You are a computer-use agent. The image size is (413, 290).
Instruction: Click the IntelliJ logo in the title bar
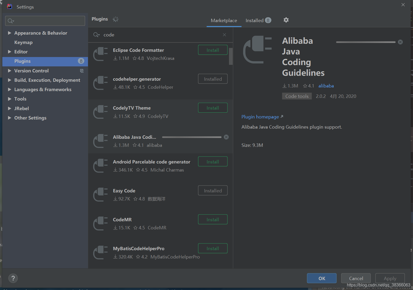[x=9, y=7]
